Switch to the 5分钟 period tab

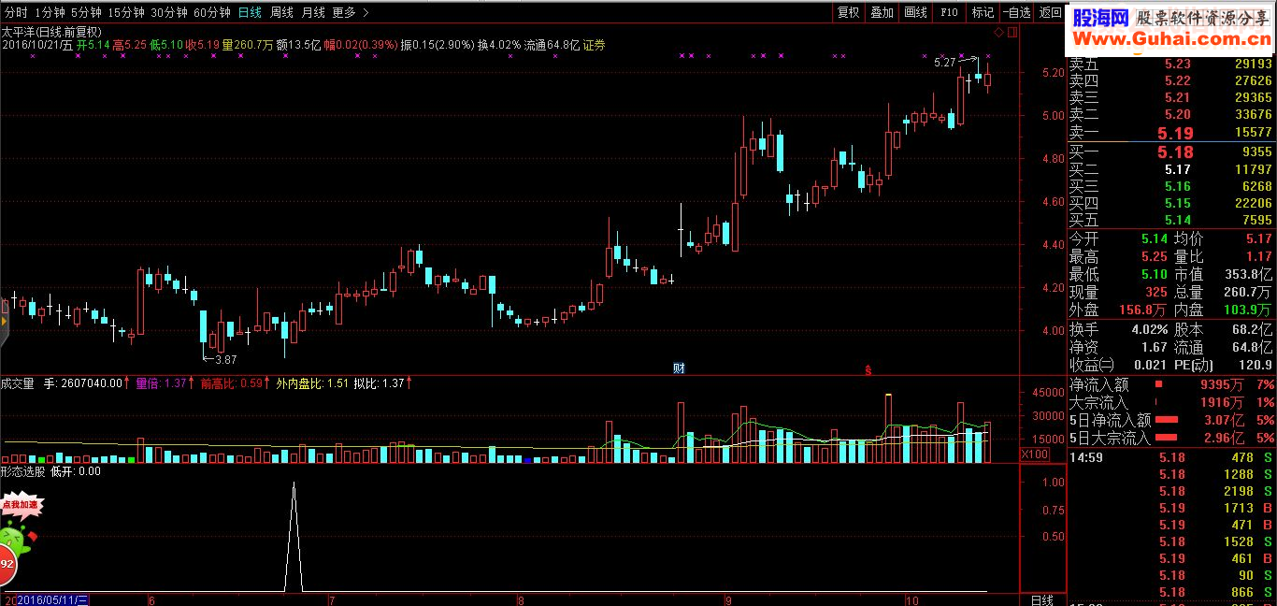point(86,12)
